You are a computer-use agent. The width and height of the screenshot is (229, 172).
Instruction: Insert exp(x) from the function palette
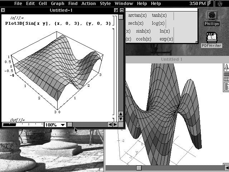pos(166,39)
